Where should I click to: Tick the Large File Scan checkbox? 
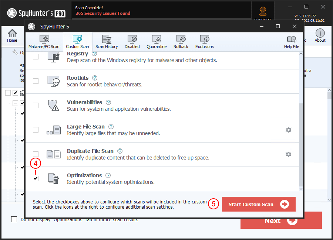click(x=36, y=130)
